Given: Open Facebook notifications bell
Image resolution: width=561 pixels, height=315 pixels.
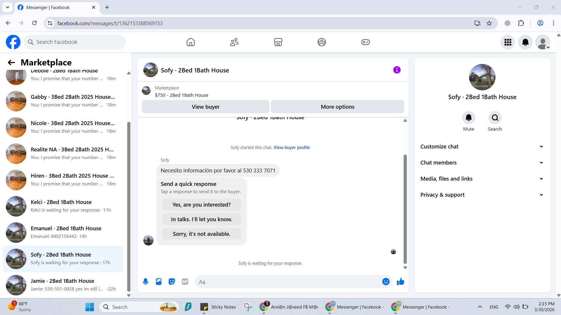Looking at the screenshot, I should click(525, 42).
